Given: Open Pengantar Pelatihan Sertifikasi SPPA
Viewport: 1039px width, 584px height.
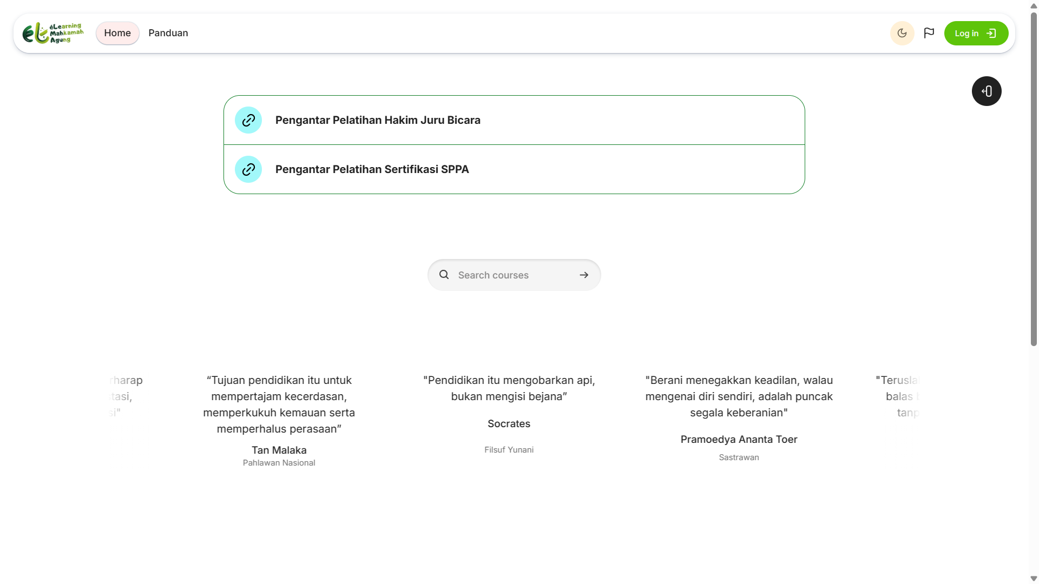Looking at the screenshot, I should (x=372, y=169).
